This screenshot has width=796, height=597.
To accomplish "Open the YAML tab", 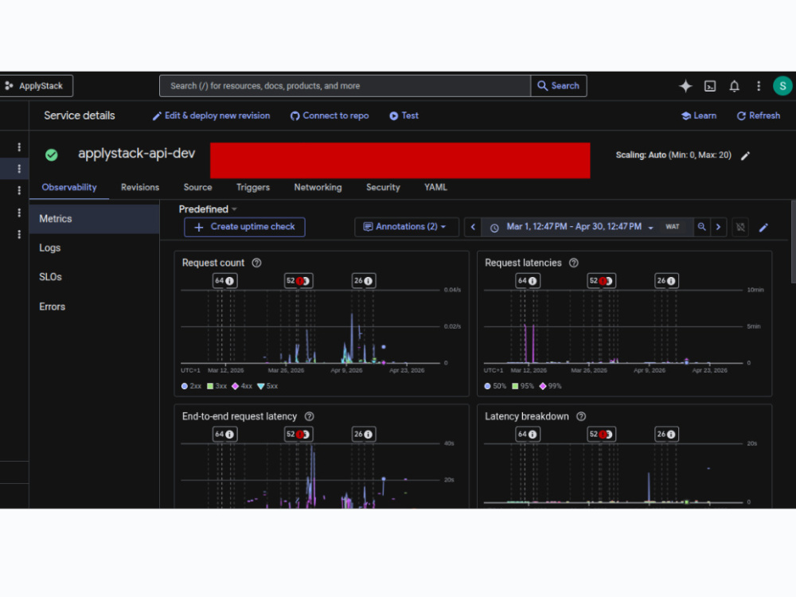I will tap(435, 187).
